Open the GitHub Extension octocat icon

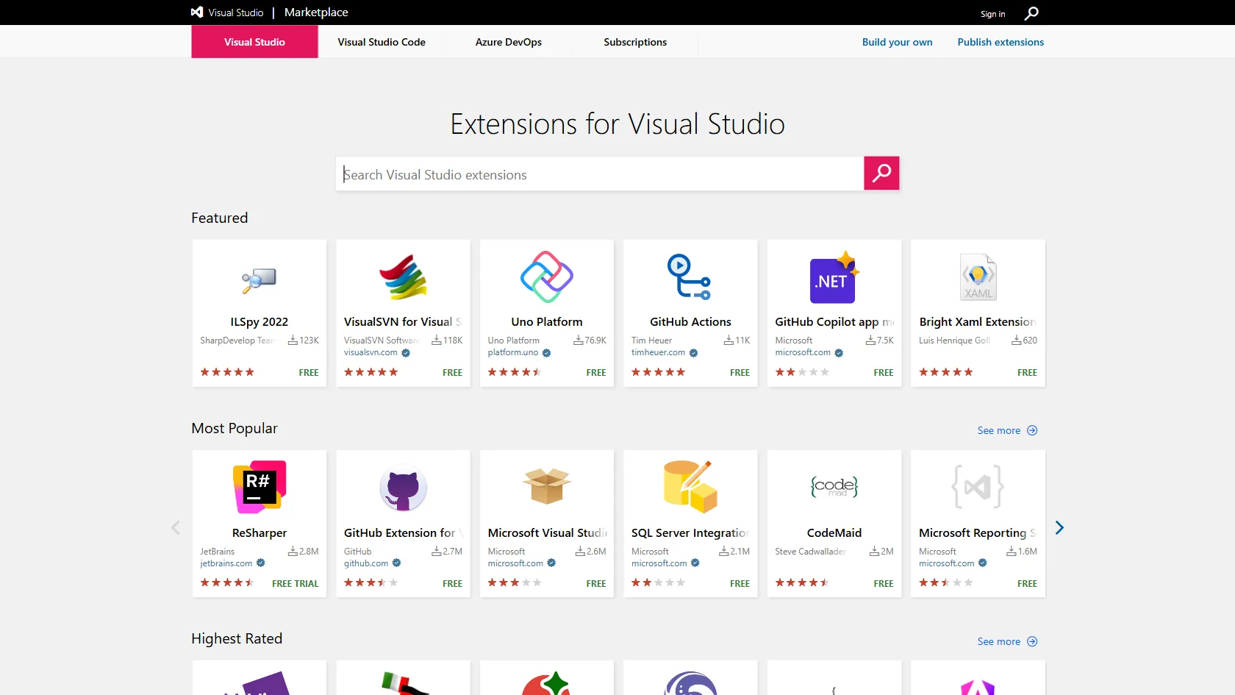(403, 488)
